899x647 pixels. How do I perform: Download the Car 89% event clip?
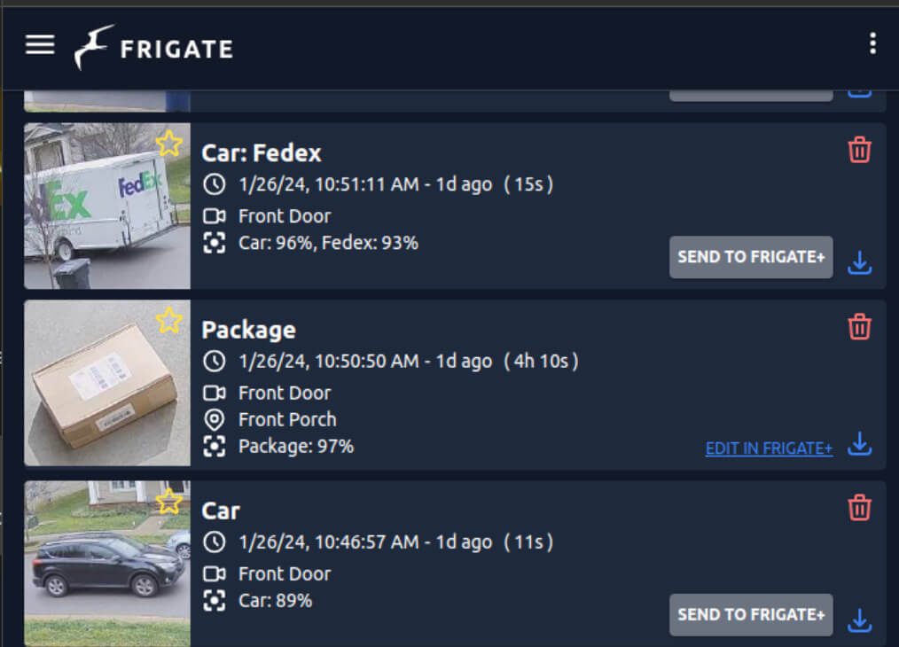point(859,620)
